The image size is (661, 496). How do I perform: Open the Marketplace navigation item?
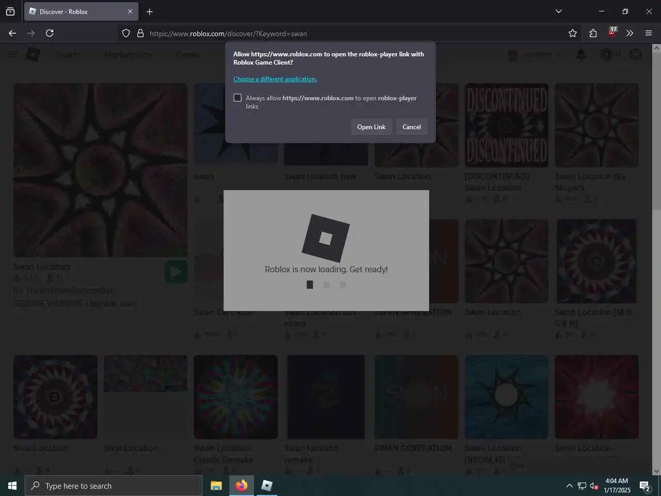[128, 55]
